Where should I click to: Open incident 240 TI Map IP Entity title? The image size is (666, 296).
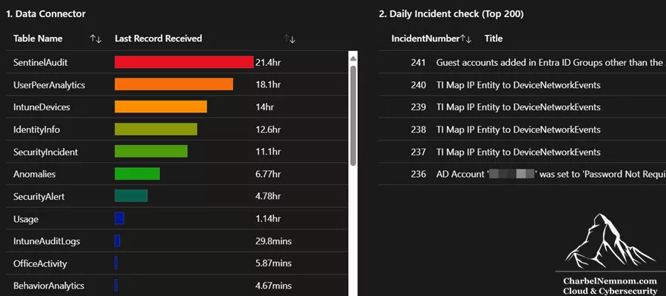(x=518, y=85)
